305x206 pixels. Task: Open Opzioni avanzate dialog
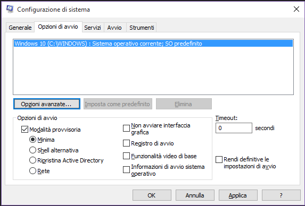tap(47, 104)
